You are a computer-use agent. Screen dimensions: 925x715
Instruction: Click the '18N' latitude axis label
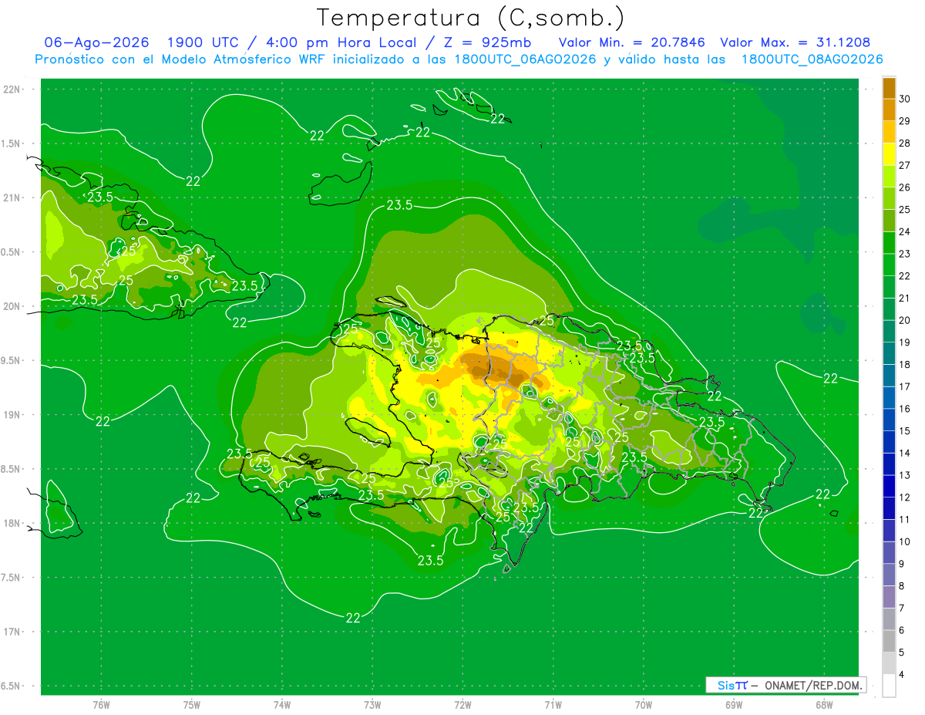click(12, 523)
